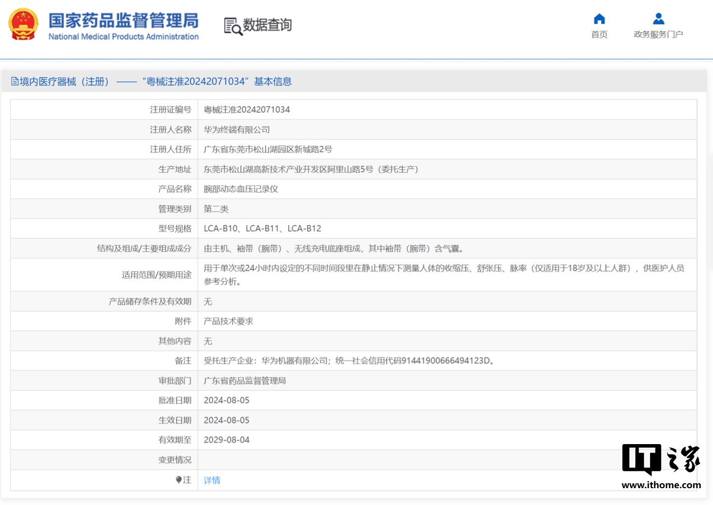Click registration number 粤械注准20242071034 cell
713x505 pixels.
click(x=447, y=109)
